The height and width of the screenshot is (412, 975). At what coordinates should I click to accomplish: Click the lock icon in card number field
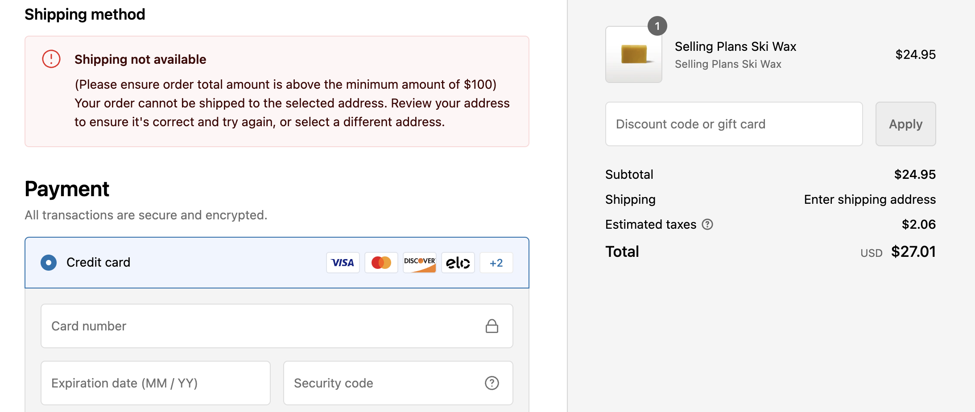point(492,326)
